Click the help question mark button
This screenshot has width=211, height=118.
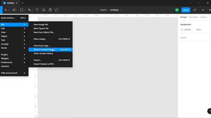click(209, 111)
